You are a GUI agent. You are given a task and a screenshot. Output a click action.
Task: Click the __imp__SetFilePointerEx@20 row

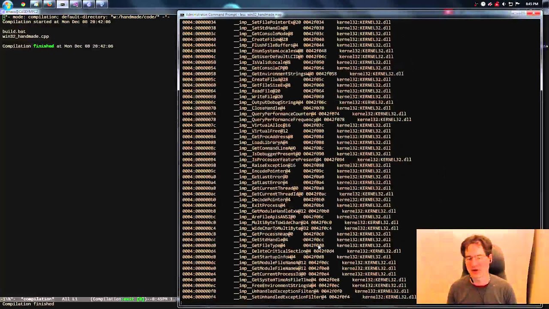pos(286,22)
